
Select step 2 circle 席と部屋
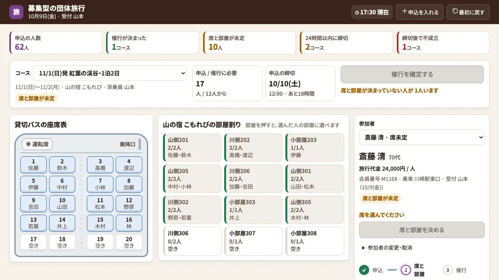coord(406,270)
